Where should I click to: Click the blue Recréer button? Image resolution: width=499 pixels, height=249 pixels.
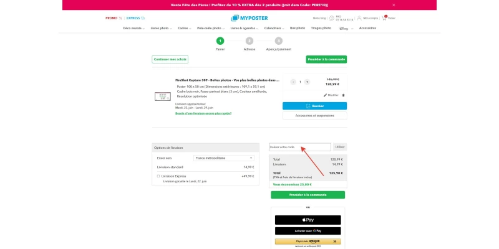315,106
